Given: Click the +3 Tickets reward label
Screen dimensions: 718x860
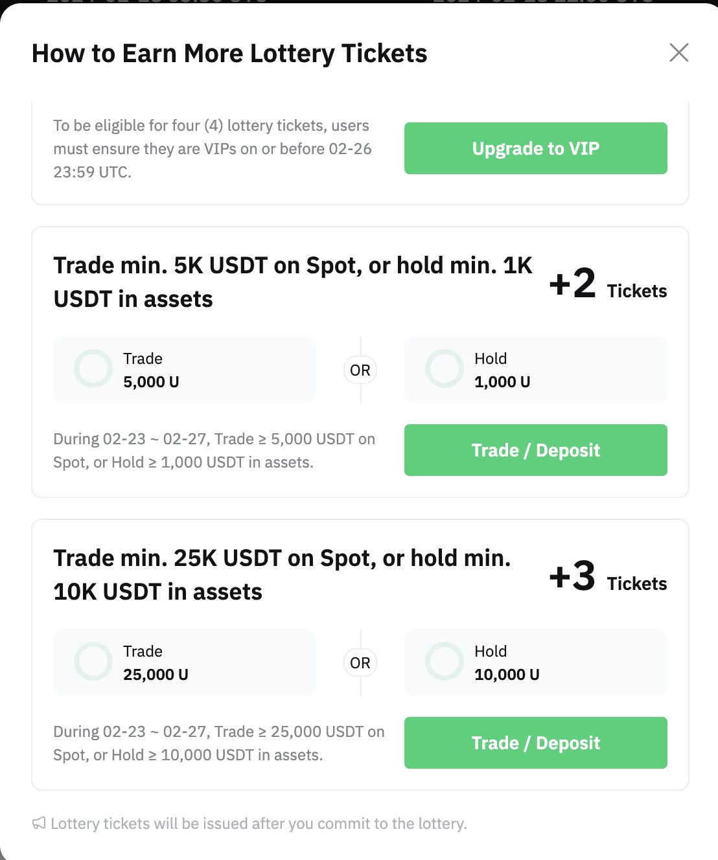Looking at the screenshot, I should [x=608, y=577].
